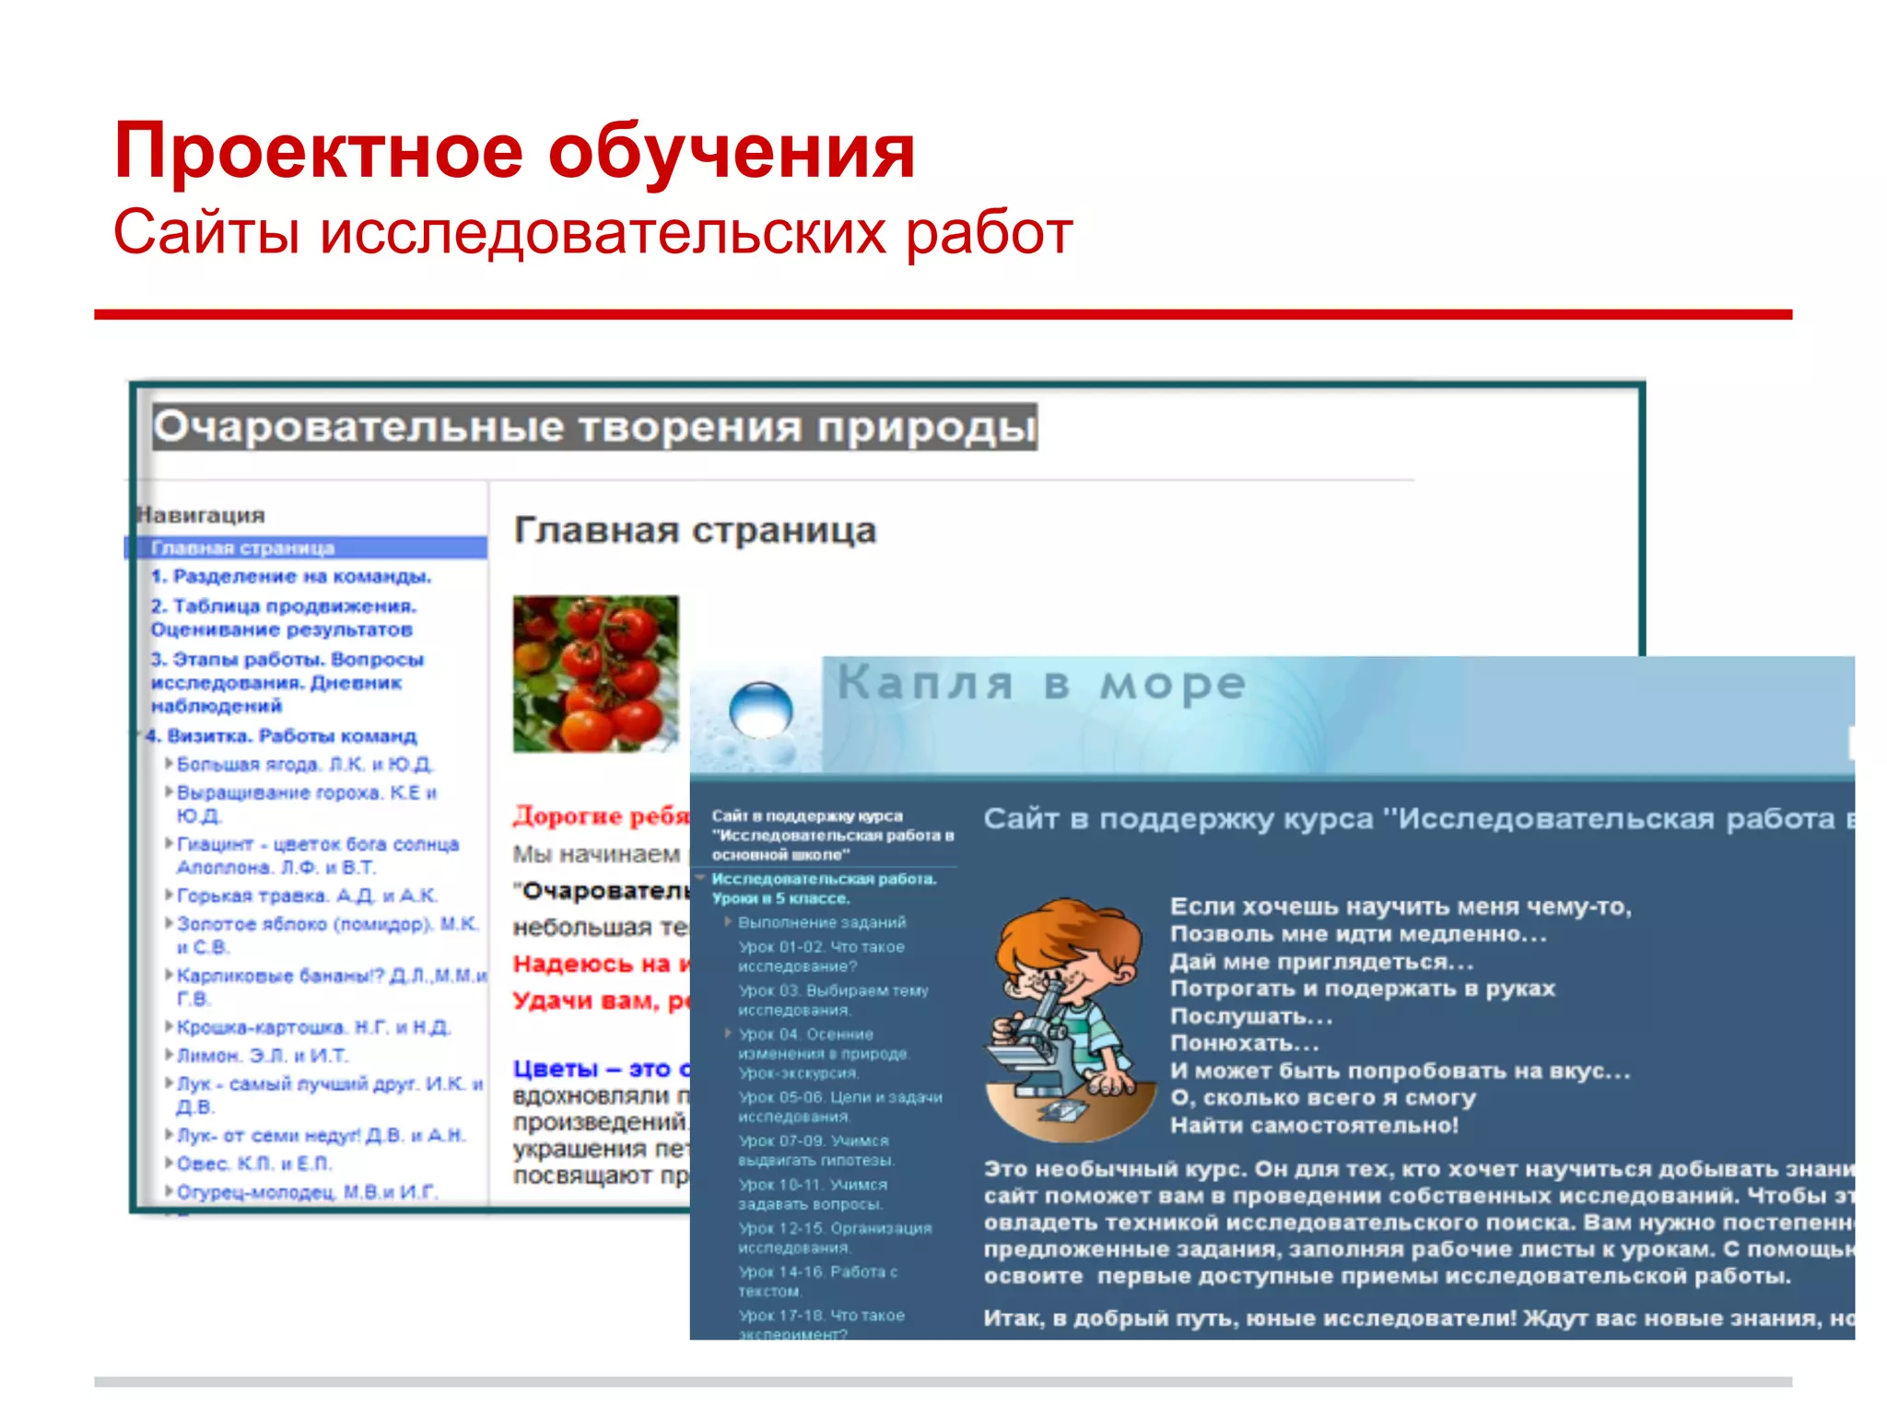The image size is (1887, 1415).
Task: Expand 'Горькая травка. А.Д. и А.К.' arrow
Action: point(169,895)
